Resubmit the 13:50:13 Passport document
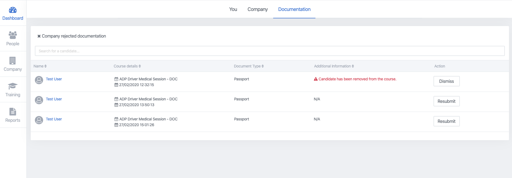 tap(446, 101)
